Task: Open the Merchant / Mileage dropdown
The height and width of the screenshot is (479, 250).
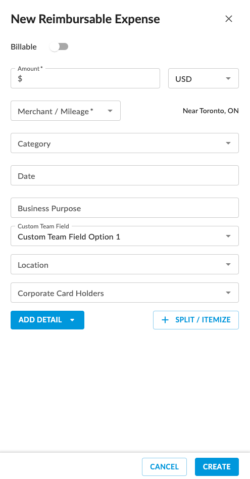Action: coord(66,111)
